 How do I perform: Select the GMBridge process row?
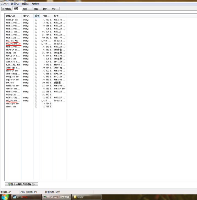tap(36, 68)
